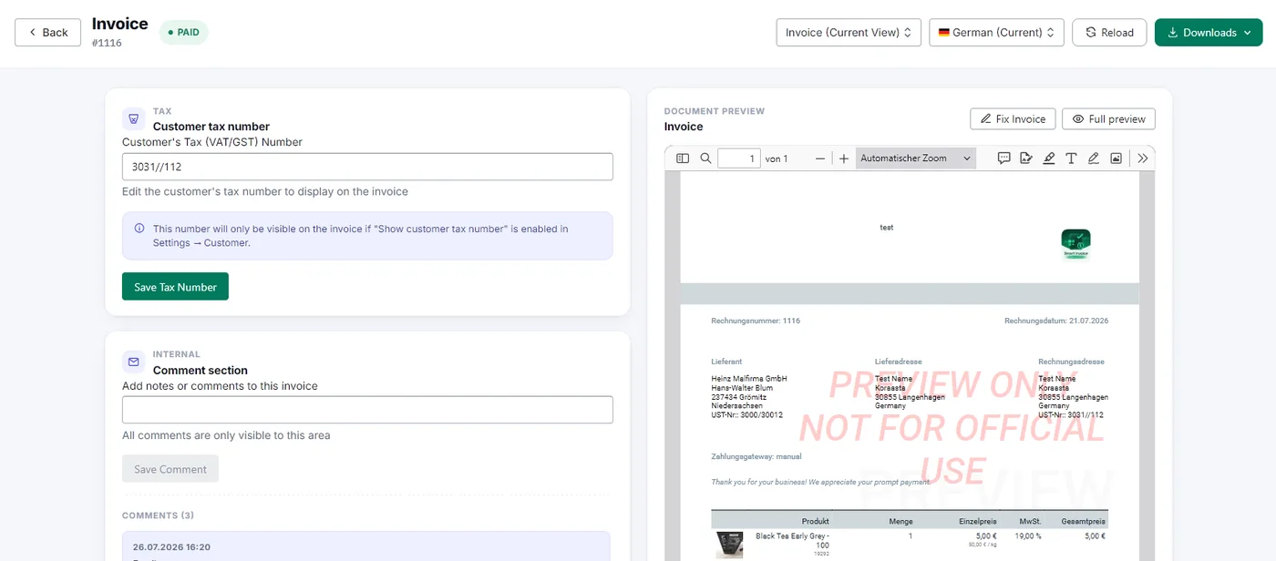This screenshot has width=1276, height=561.
Task: Toggle the PDF viewer sidebar
Action: click(683, 158)
